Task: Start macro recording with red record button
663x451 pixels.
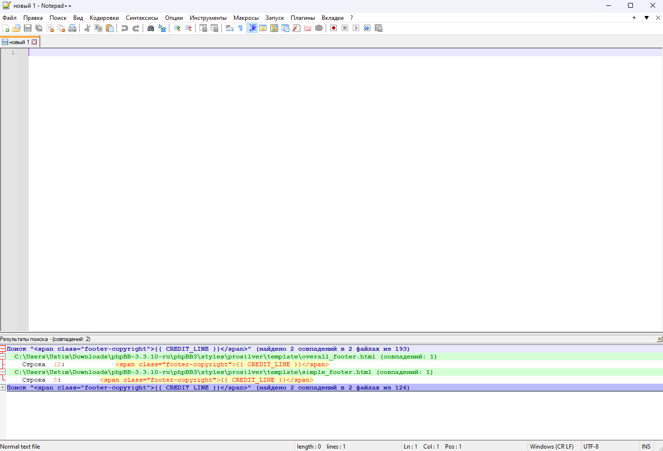Action: 333,28
